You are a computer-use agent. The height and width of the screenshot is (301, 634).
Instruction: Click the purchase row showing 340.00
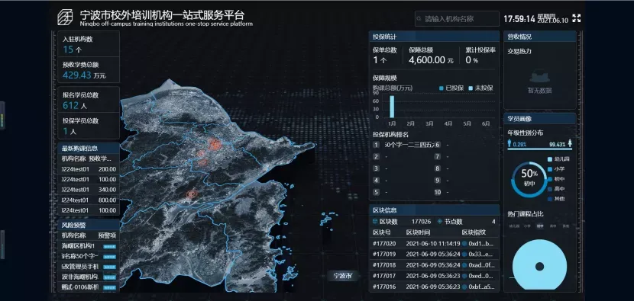(x=89, y=190)
